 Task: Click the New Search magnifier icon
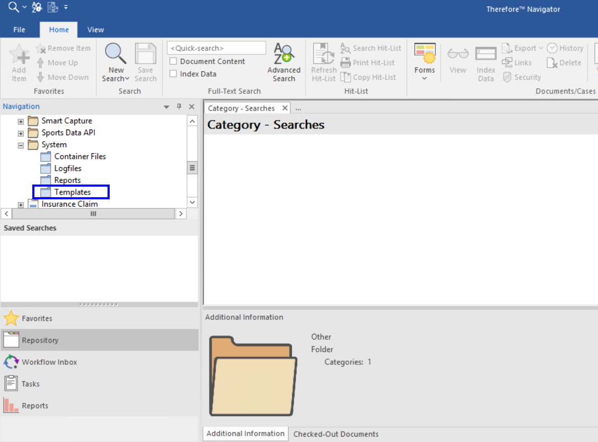click(115, 54)
